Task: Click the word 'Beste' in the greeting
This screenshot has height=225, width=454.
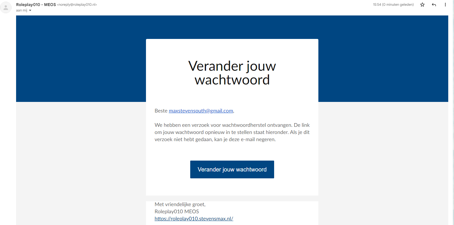Action: [161, 111]
